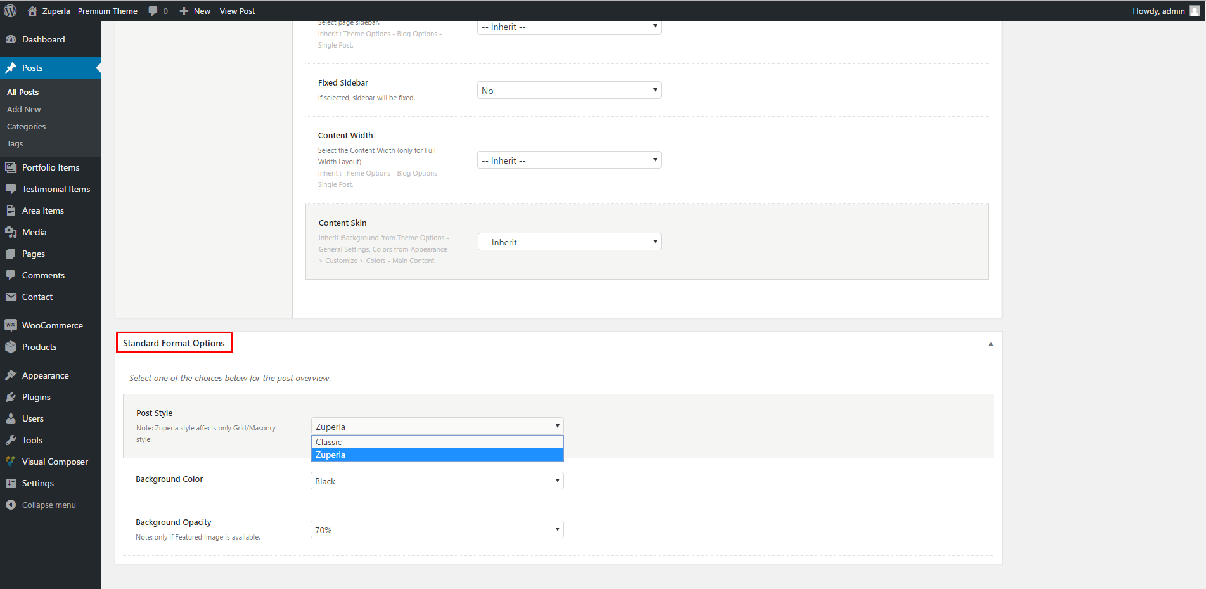Open Tags under Posts
This screenshot has width=1206, height=589.
tap(15, 143)
